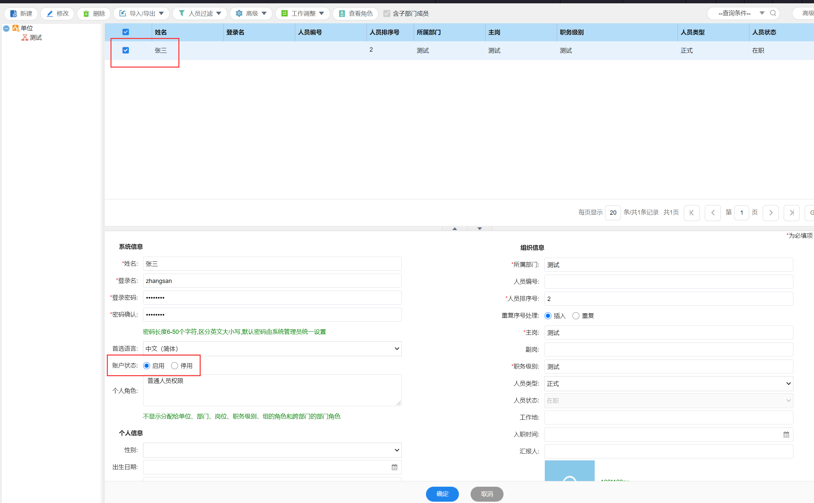This screenshot has height=503, width=814.
Task: Click the 人员编号 input field
Action: point(668,282)
